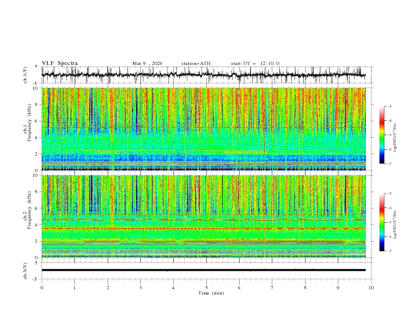418x323 pixels.
Task: Click the "-7" tick on ch.1 color bar
Action: 389,164
